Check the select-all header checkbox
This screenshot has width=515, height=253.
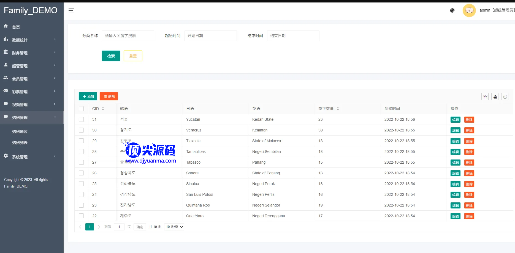tap(81, 109)
